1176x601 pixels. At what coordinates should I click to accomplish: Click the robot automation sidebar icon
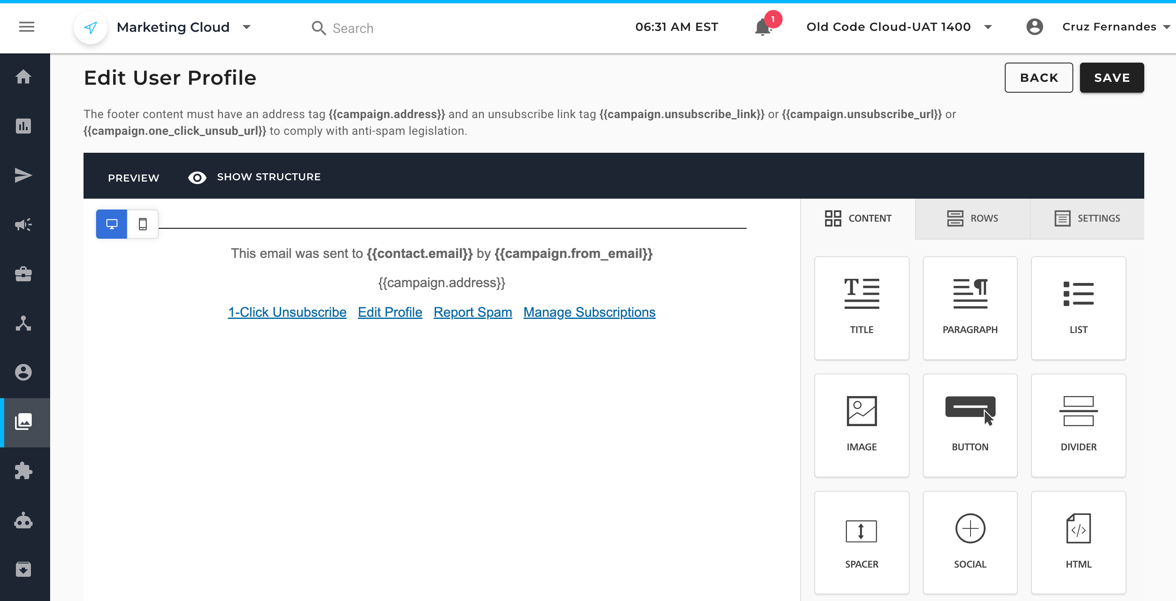click(23, 520)
